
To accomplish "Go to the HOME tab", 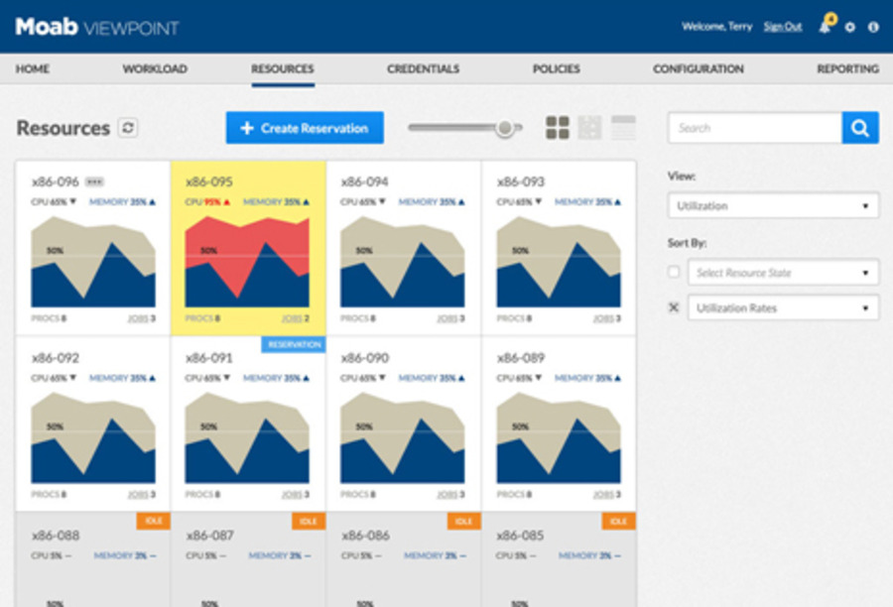I will 33,68.
